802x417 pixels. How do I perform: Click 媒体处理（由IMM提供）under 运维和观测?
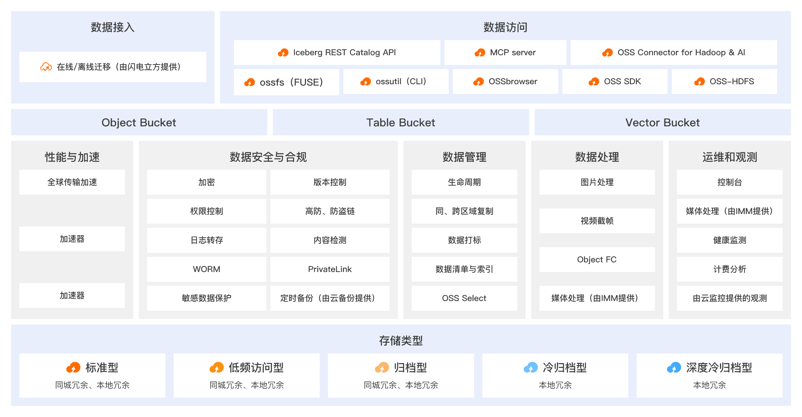pos(730,211)
